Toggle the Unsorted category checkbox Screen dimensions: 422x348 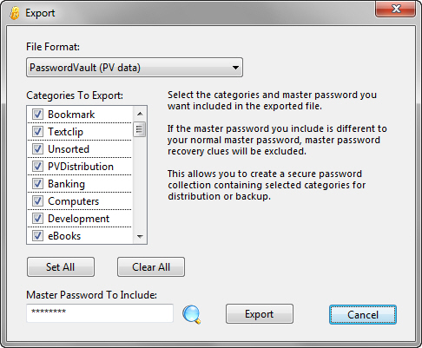tap(37, 149)
